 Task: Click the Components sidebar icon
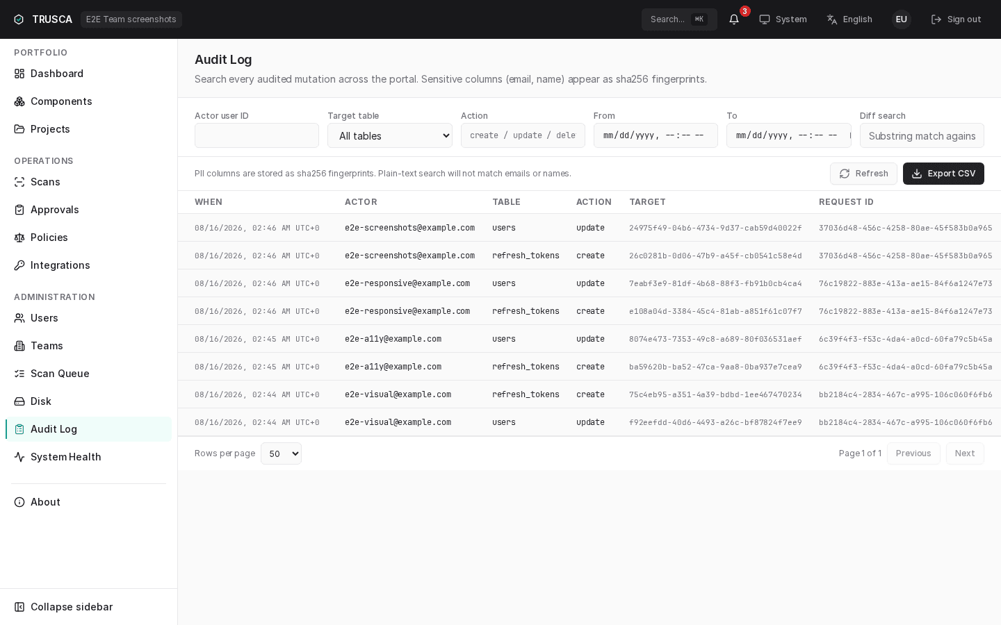[x=19, y=101]
